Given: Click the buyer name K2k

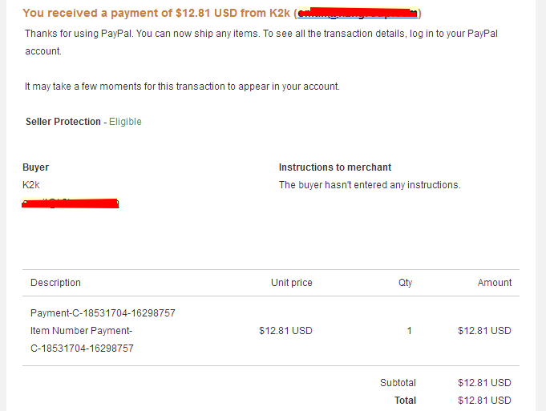Looking at the screenshot, I should (31, 185).
